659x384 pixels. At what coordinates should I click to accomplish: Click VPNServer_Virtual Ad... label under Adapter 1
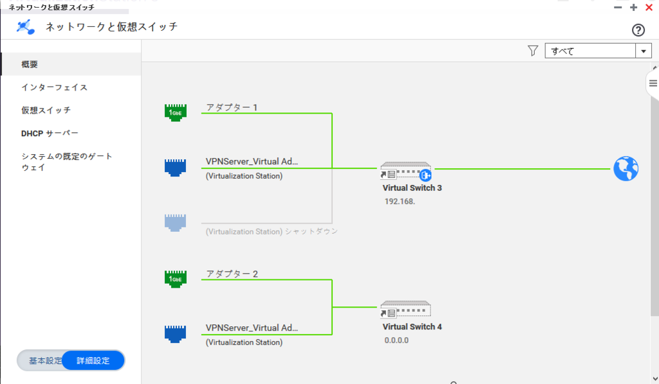[x=252, y=161]
